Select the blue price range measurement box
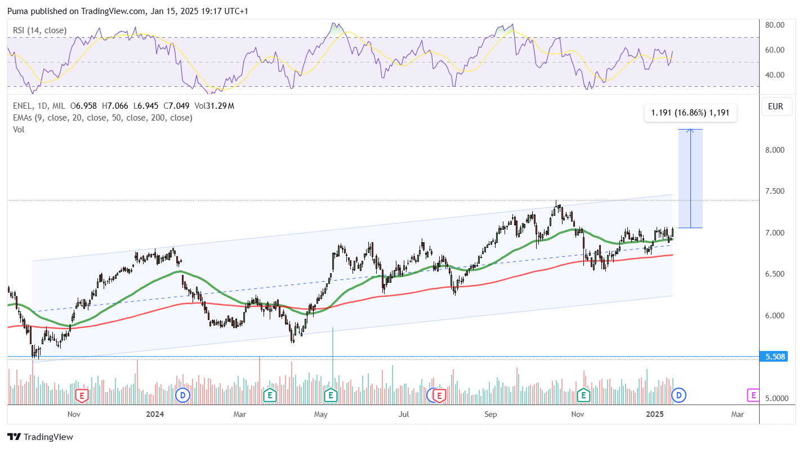This screenshot has height=449, width=803. pyautogui.click(x=690, y=179)
